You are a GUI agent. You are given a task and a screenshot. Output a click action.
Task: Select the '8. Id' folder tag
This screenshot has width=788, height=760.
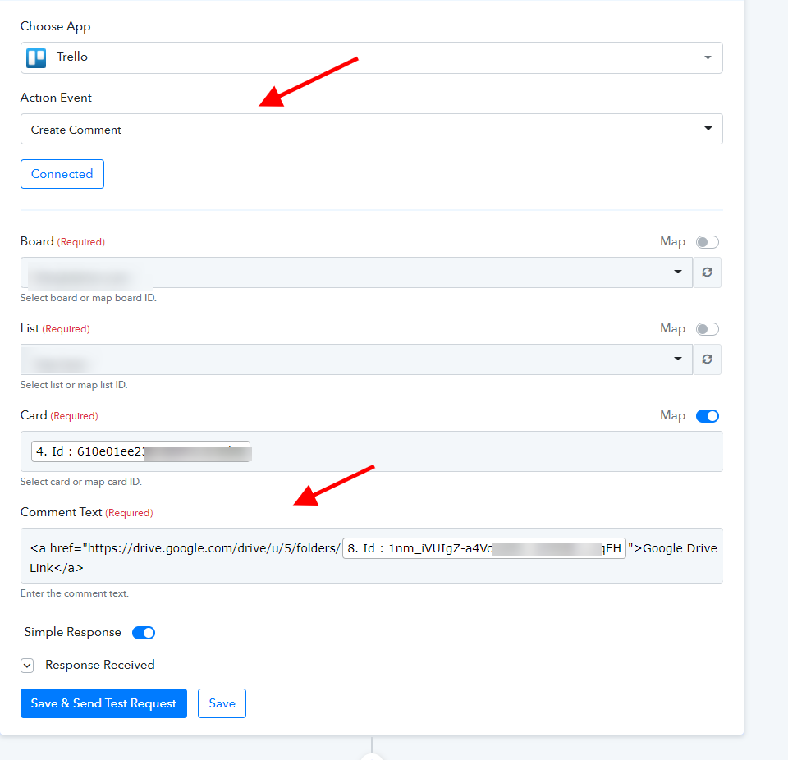(484, 548)
